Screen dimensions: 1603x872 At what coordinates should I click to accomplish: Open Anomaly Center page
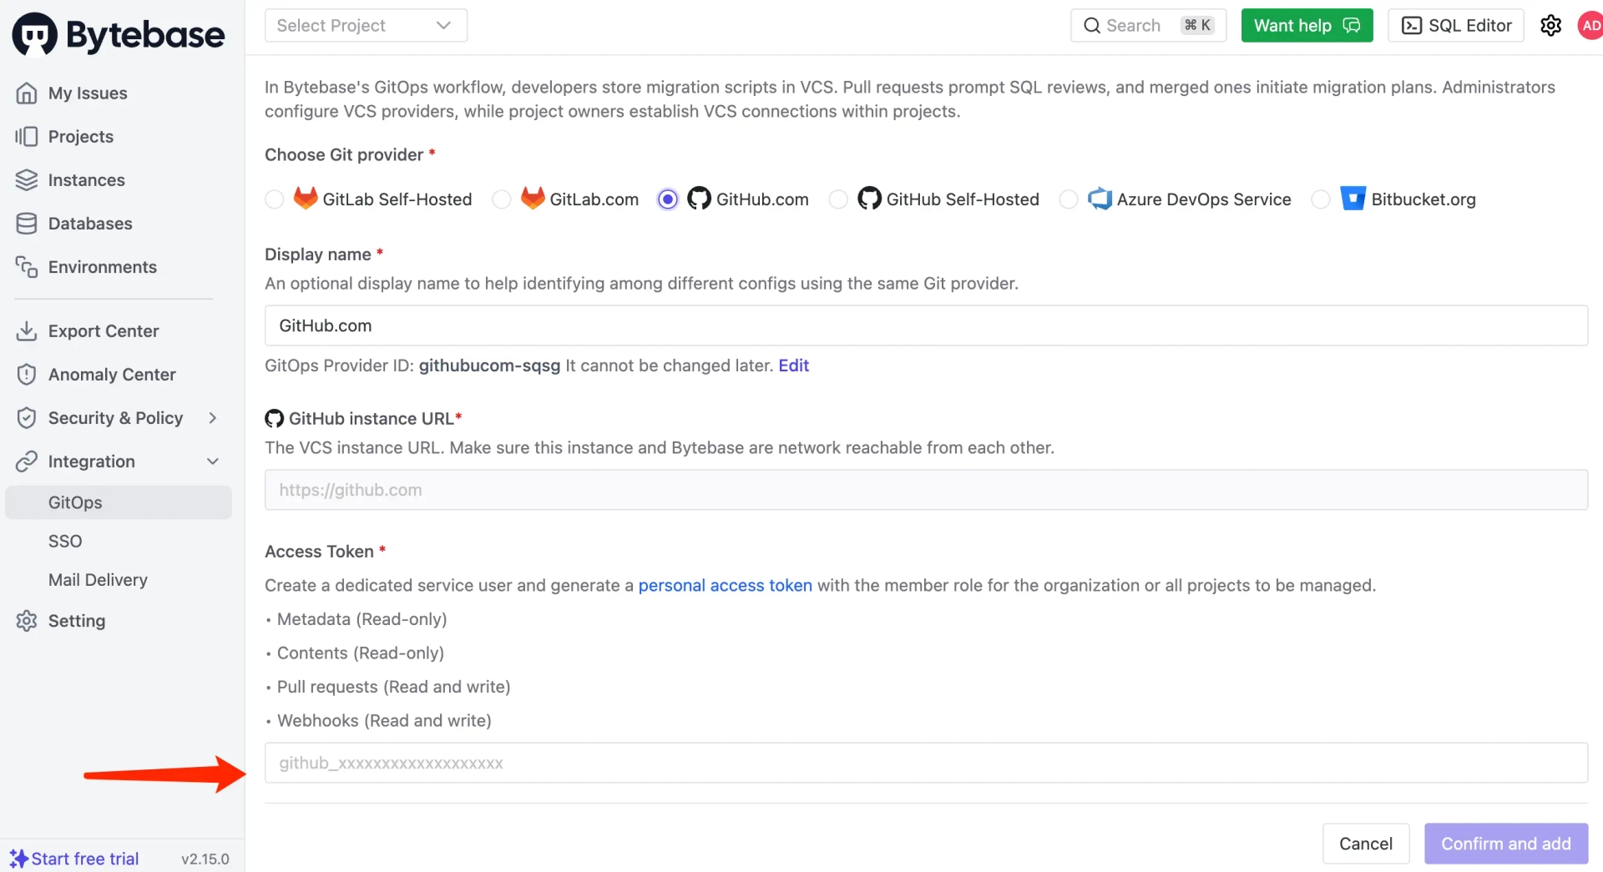112,375
